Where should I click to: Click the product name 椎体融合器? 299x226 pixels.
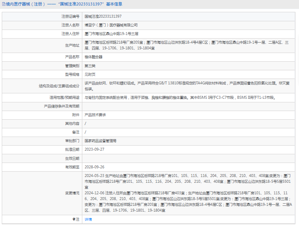pos(94,57)
